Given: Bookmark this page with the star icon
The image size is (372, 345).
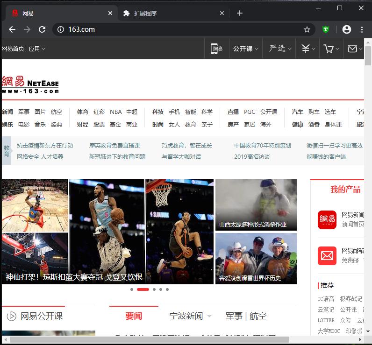Looking at the screenshot, I should [307, 29].
